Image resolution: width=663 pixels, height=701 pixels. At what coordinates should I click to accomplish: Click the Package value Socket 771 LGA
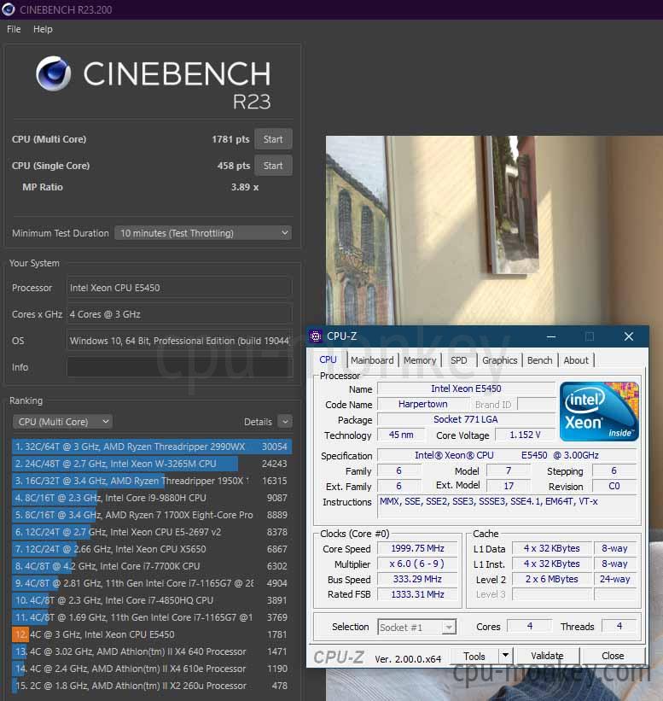click(466, 419)
